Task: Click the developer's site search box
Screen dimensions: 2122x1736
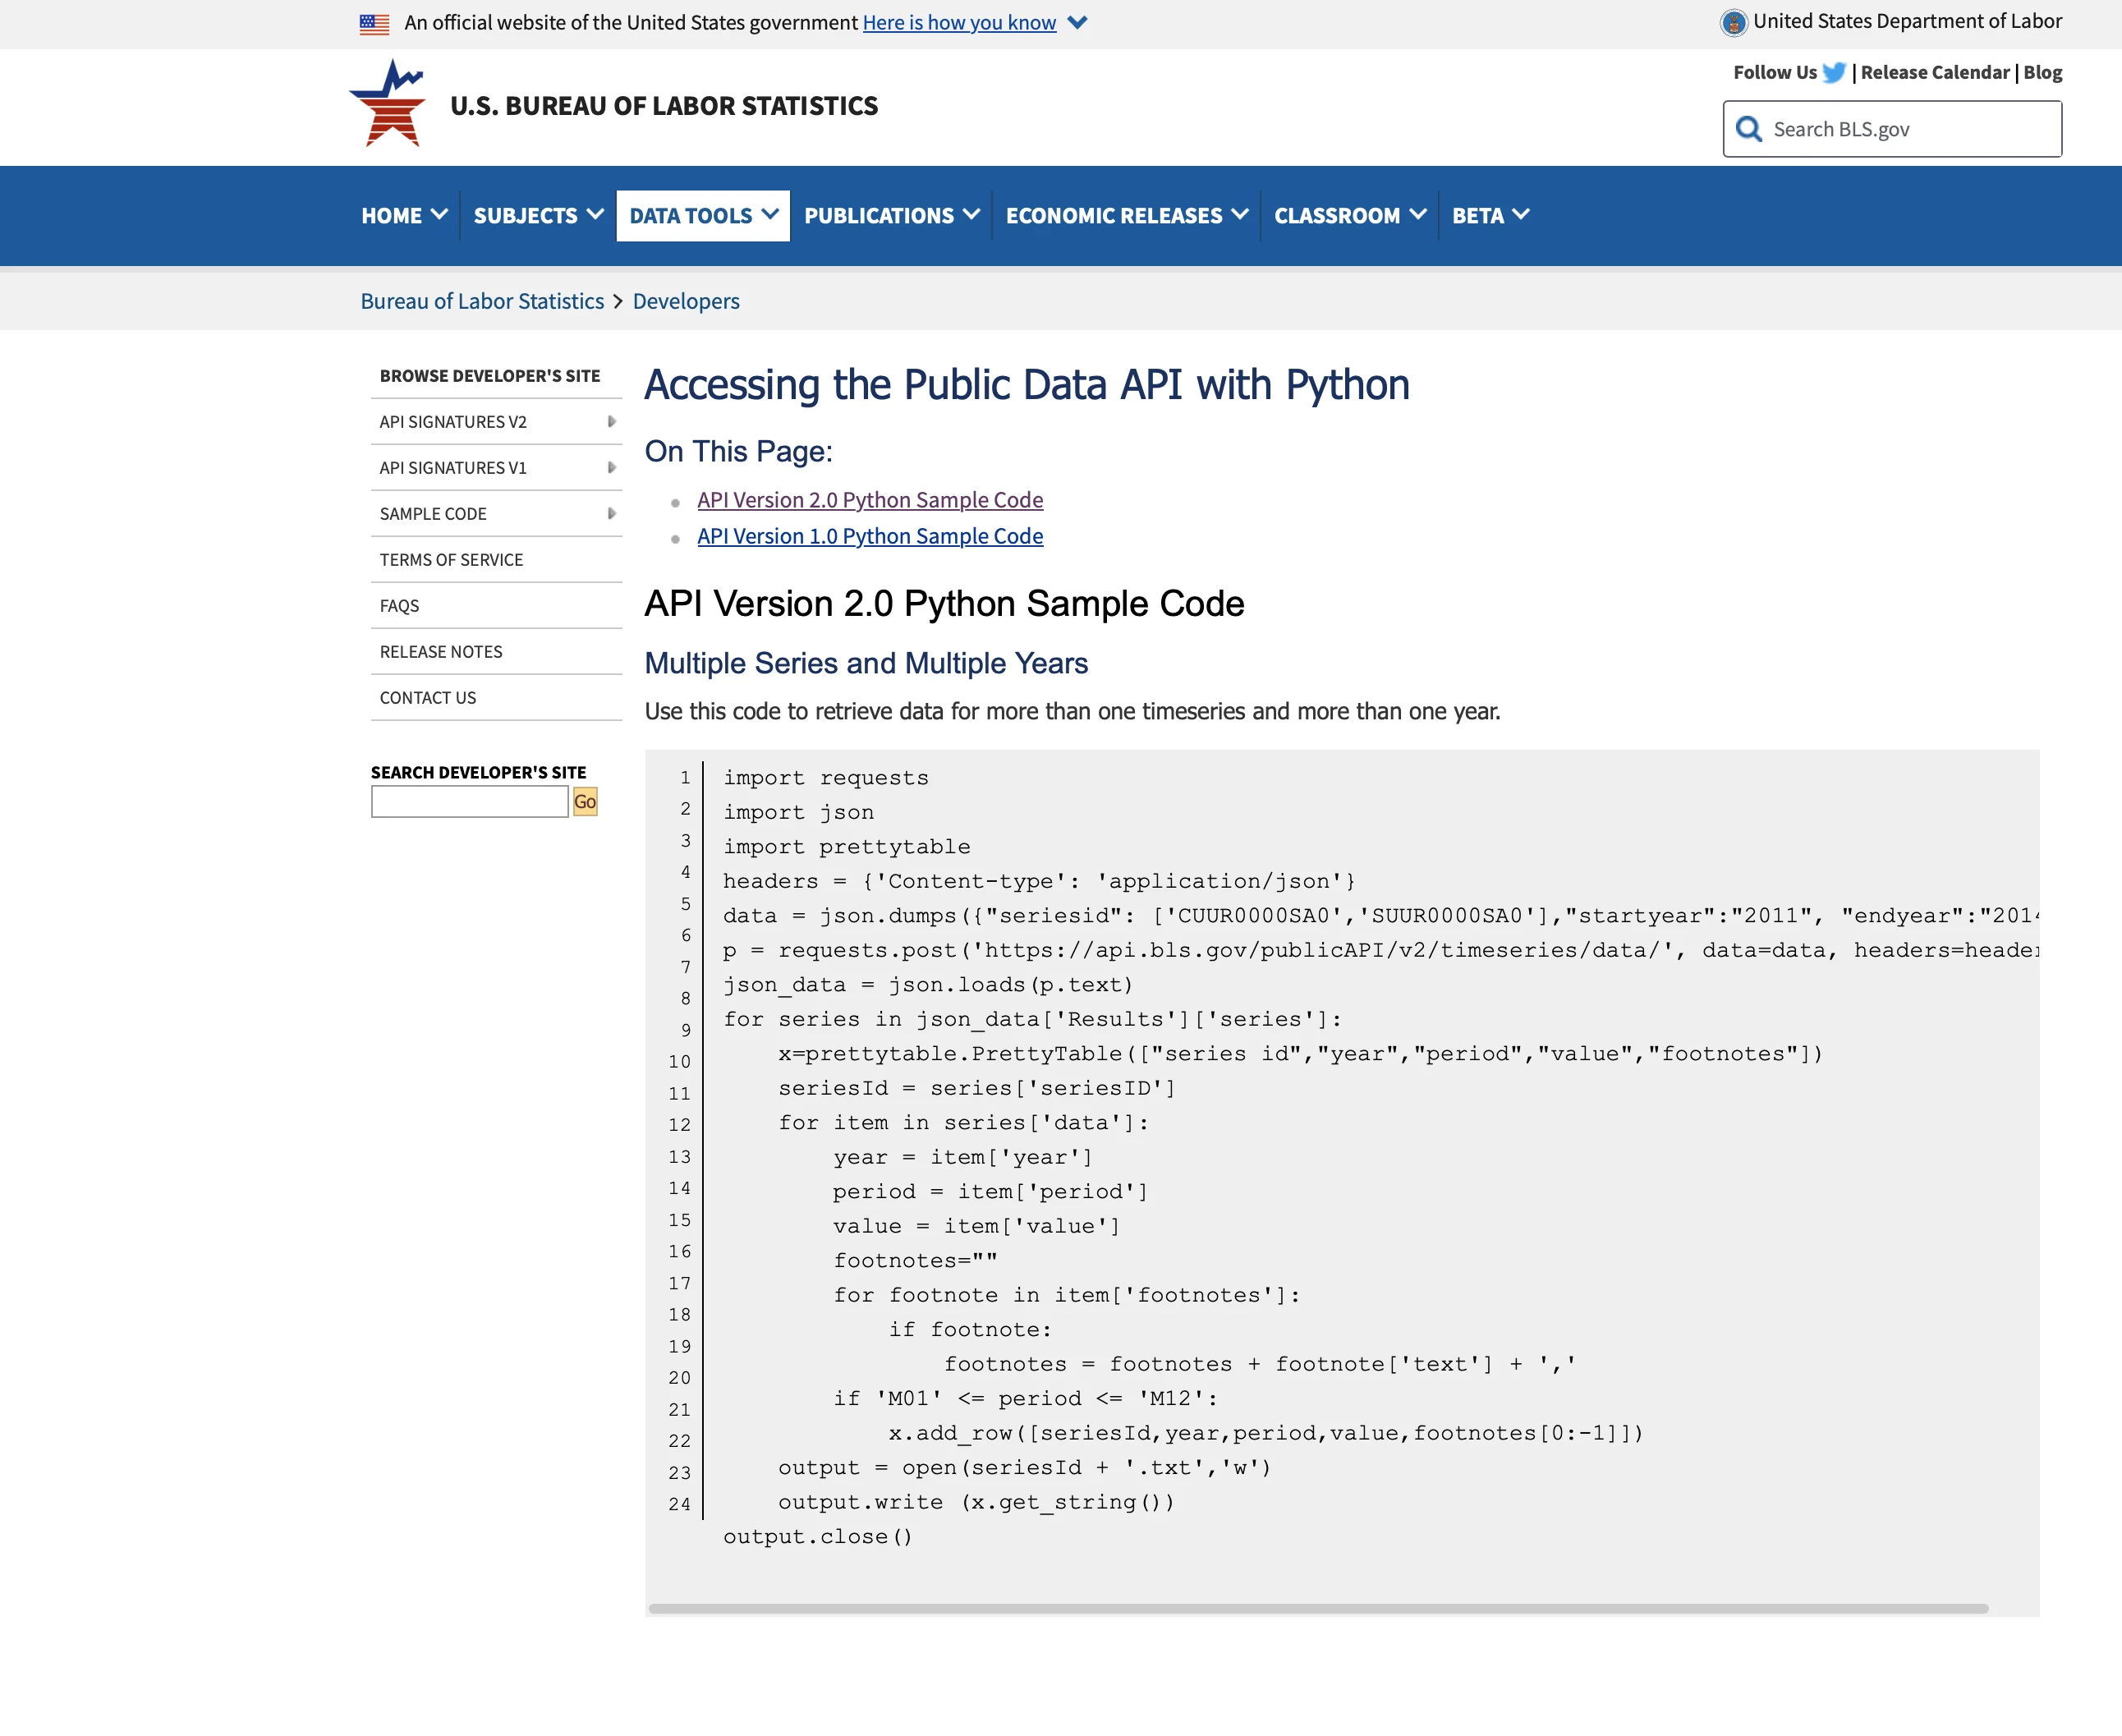Action: click(469, 802)
